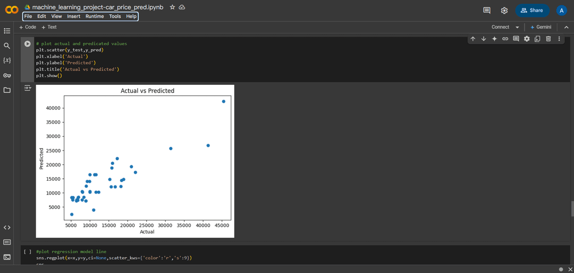Click the status bar circle indicator

coord(561,269)
